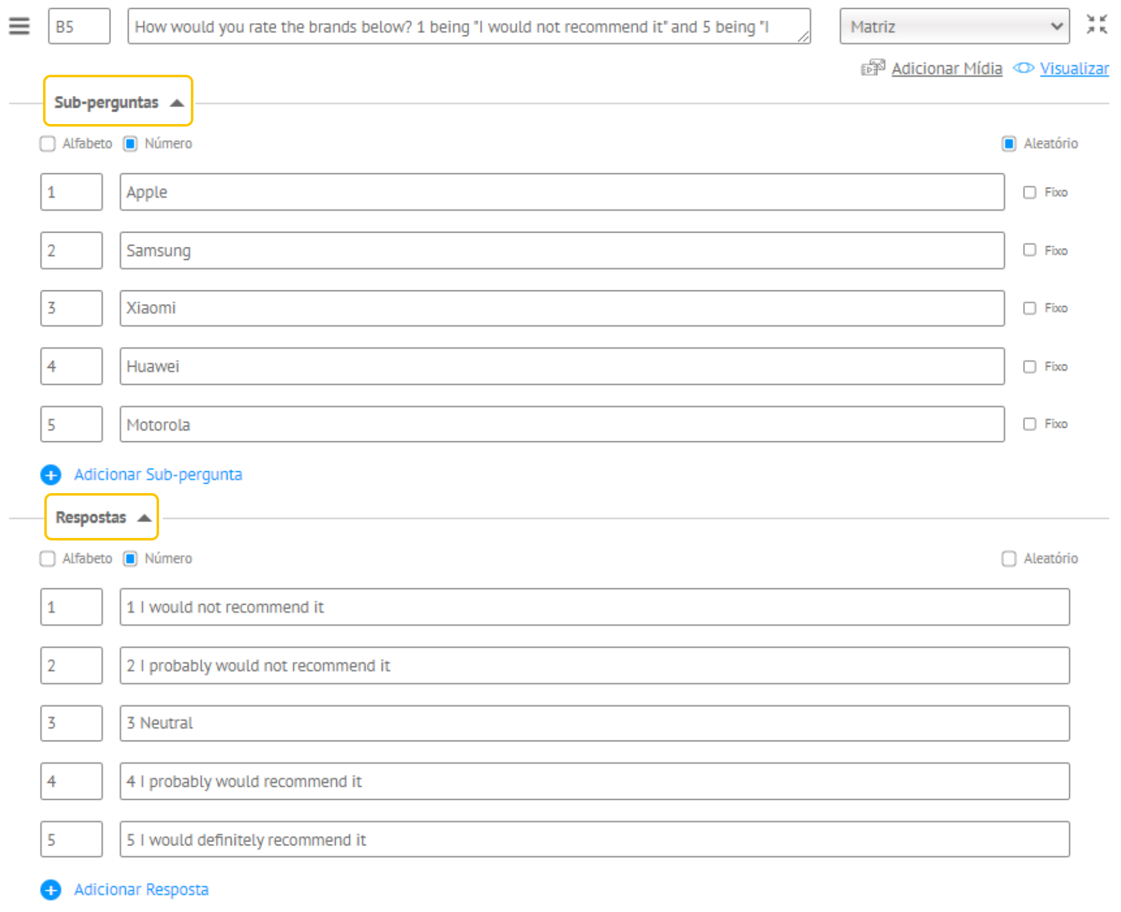Click number field beside '2 I probably would not'

tap(72, 666)
